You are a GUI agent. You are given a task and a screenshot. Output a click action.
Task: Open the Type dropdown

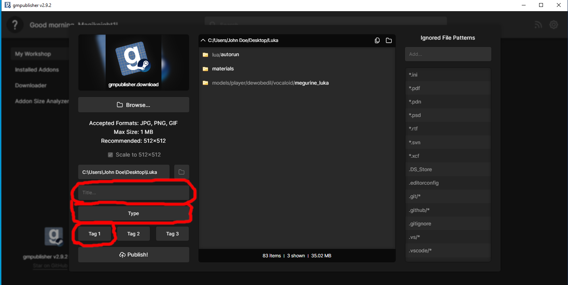134,213
